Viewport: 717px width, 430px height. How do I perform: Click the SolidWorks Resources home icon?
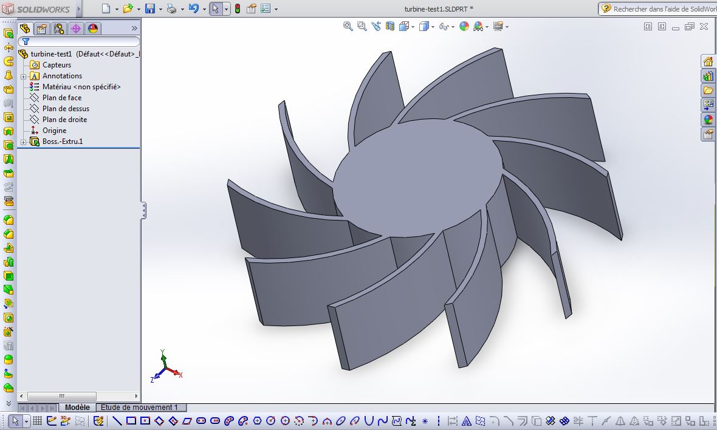708,61
